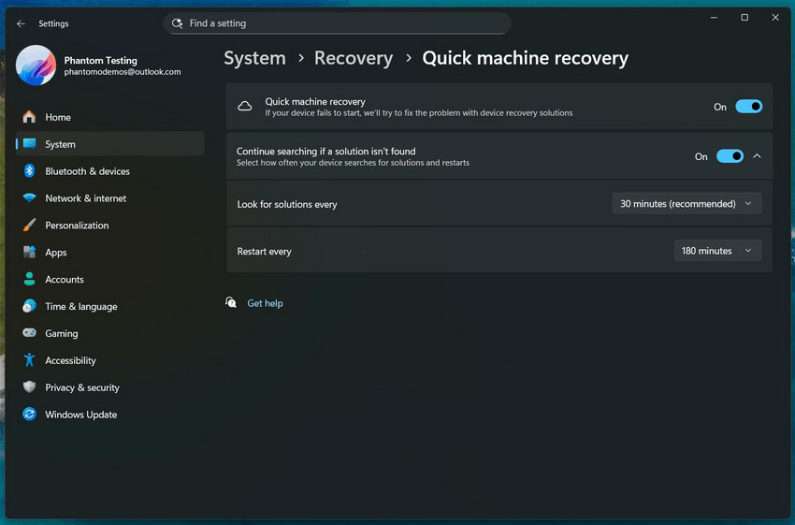This screenshot has width=795, height=525.
Task: Click the Personalization paintbrush icon
Action: tap(29, 226)
